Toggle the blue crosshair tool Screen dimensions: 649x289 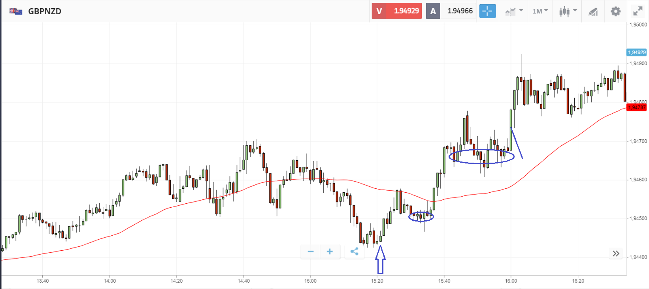coord(487,11)
